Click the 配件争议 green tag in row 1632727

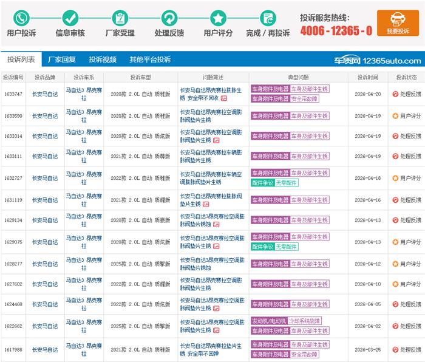tap(262, 182)
